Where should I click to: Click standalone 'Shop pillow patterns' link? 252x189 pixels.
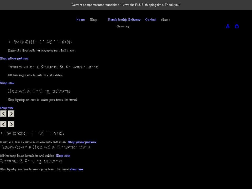click(14, 58)
